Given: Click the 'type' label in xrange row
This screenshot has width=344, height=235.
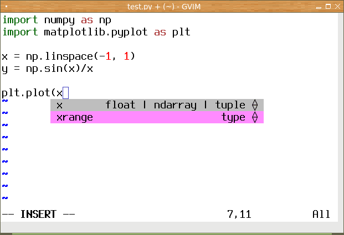Looking at the screenshot, I should [x=233, y=117].
